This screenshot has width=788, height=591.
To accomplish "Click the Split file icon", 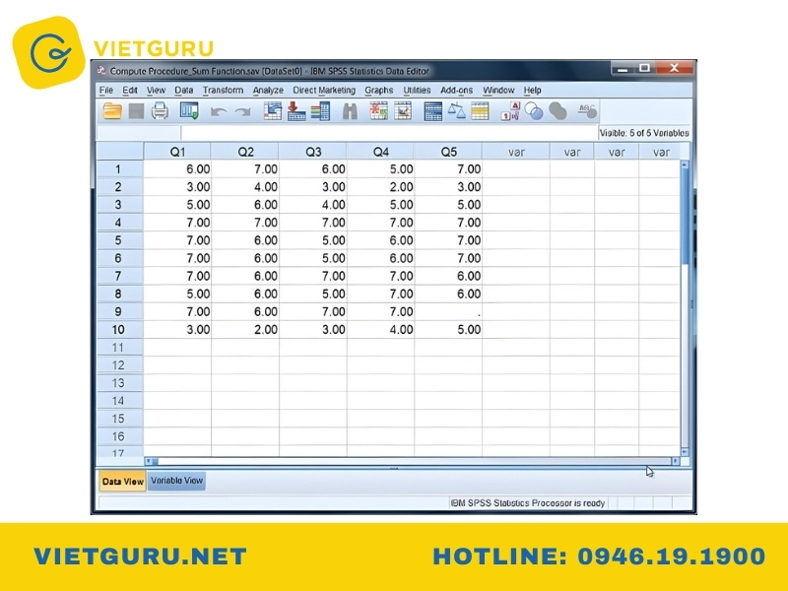I will (432, 111).
